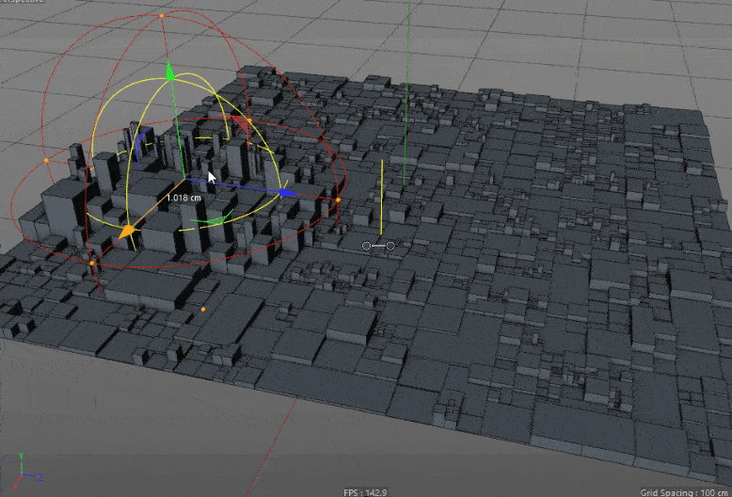732x497 pixels.
Task: Click orange handle dot on sphere's left edge
Action: 47,161
